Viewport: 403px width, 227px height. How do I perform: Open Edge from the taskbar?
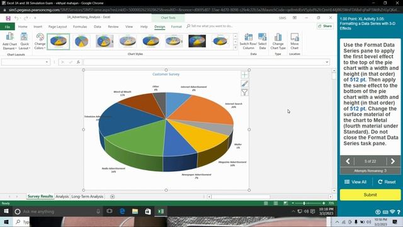click(122, 212)
